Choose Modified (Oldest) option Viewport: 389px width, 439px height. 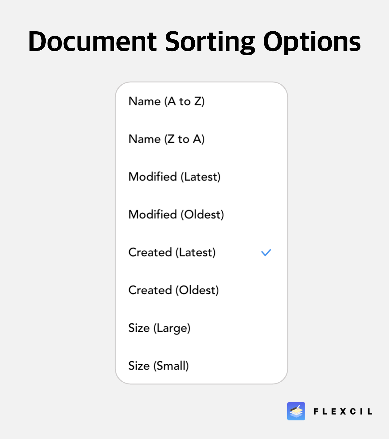201,215
